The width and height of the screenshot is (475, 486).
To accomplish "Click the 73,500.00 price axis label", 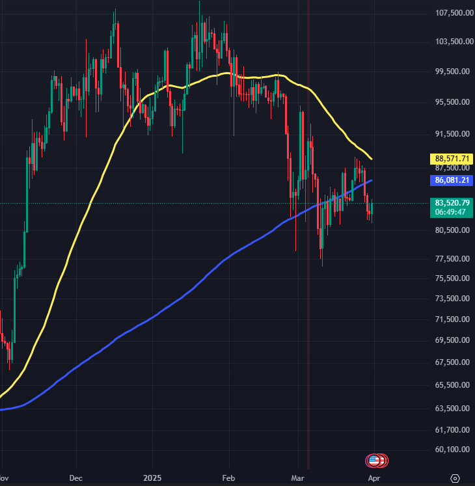I will click(452, 299).
